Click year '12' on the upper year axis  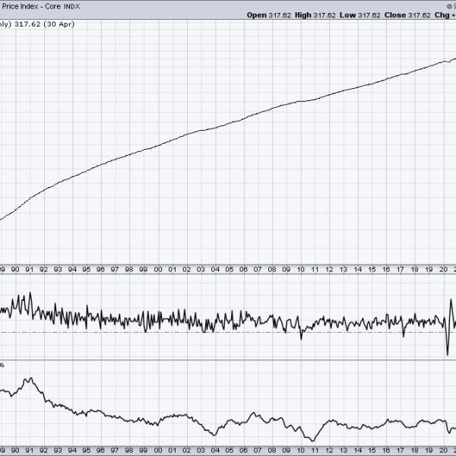click(329, 270)
